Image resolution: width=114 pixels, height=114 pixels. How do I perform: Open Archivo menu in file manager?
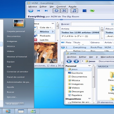coord(72,57)
